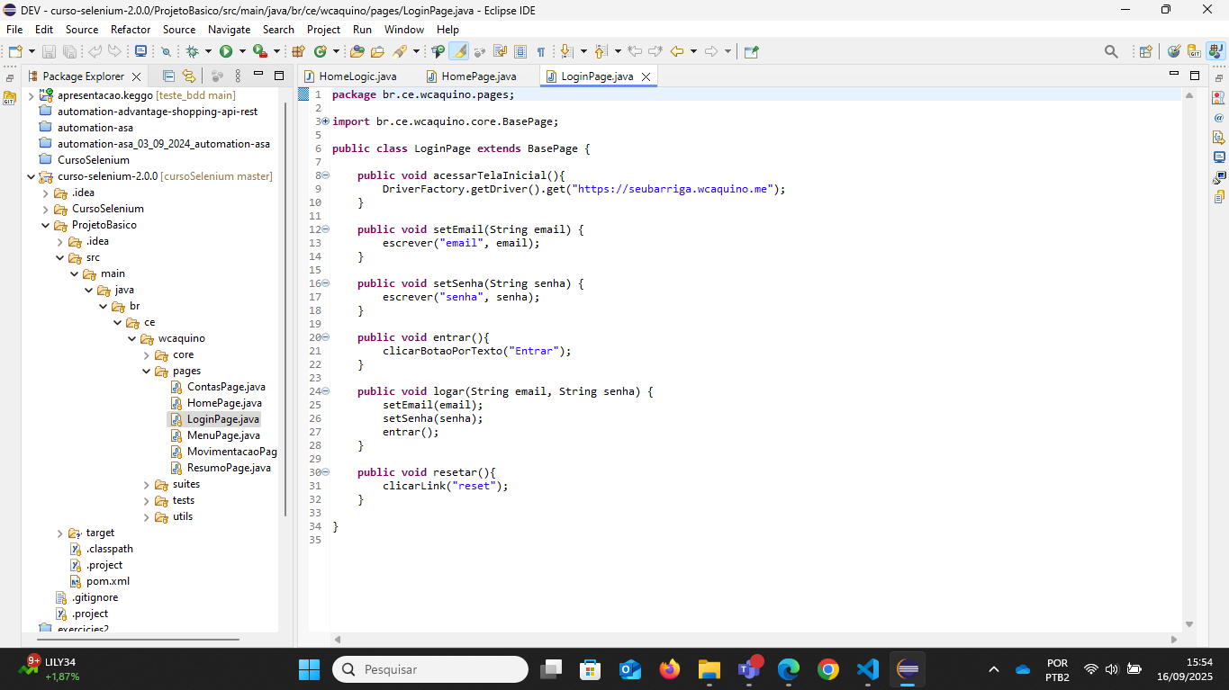Screen dimensions: 1229x690
Task: Open dropdown arrow beside Back navigation arrow
Action: click(693, 51)
